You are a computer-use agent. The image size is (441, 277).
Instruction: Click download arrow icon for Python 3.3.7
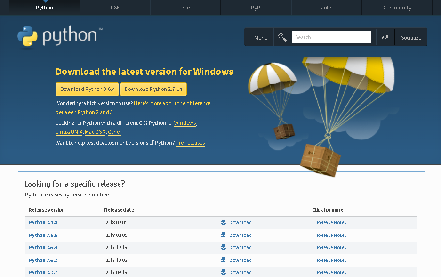click(x=224, y=272)
